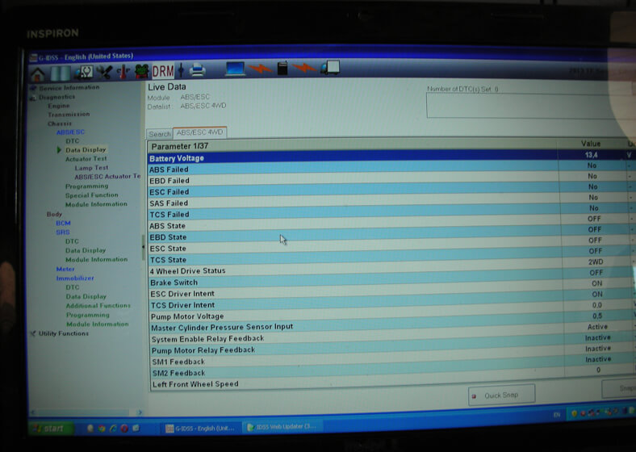This screenshot has height=452, width=636.
Task: Launch Chrome from the quick launch bar
Action: pos(102,428)
